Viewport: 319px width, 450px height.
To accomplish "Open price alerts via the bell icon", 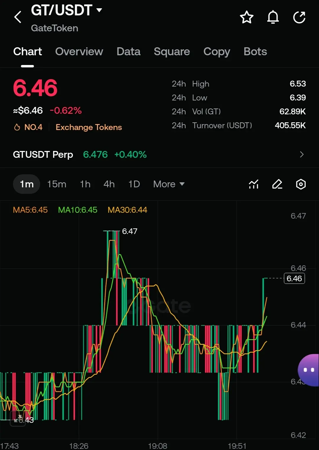I will [x=273, y=17].
